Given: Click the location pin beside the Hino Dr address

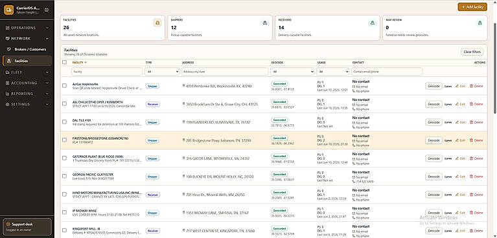Looking at the screenshot, I should [184, 194].
